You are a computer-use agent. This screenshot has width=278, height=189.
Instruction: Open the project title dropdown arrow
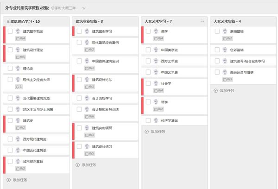click(84, 8)
